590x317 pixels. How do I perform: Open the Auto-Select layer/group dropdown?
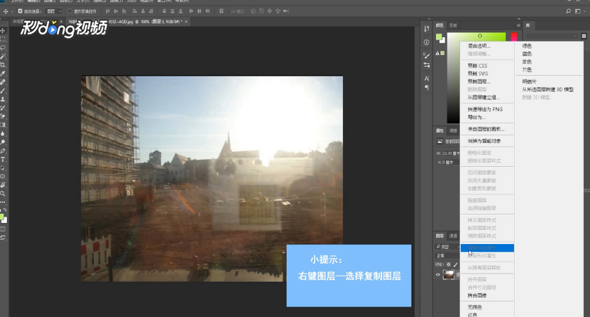[54, 11]
